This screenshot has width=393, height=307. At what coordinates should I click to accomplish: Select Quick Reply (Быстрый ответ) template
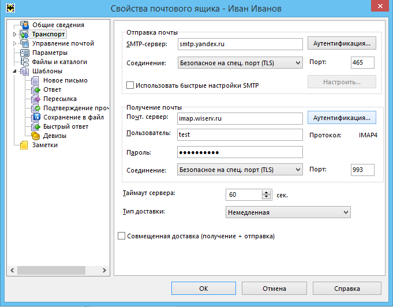click(65, 126)
